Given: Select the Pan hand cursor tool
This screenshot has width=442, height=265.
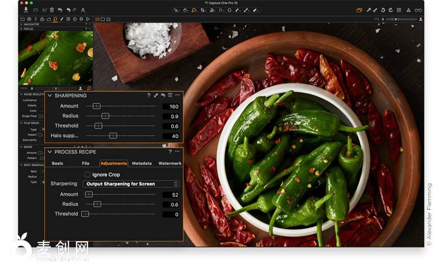Looking at the screenshot, I should coord(185,10).
